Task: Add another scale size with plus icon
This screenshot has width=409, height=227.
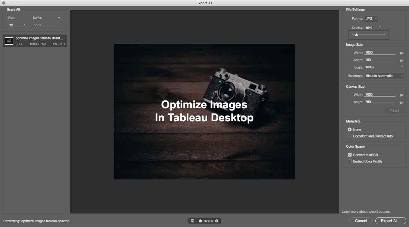Action: pyautogui.click(x=59, y=18)
